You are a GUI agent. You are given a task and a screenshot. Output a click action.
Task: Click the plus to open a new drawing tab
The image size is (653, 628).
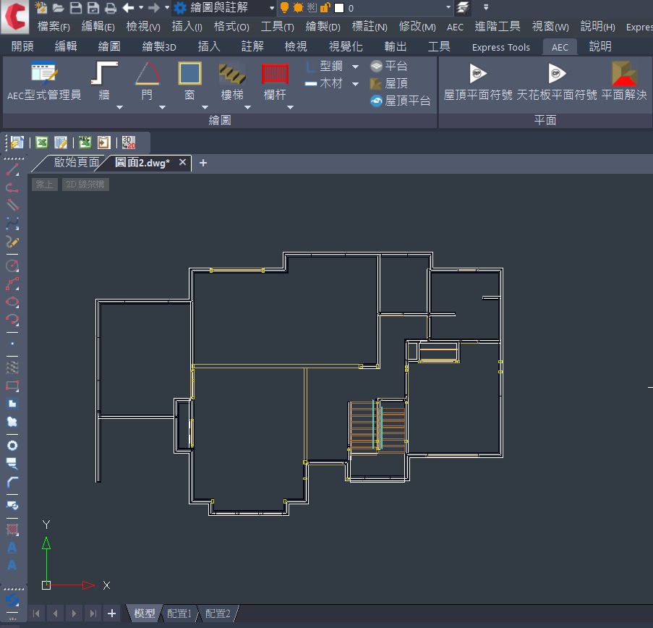click(203, 163)
